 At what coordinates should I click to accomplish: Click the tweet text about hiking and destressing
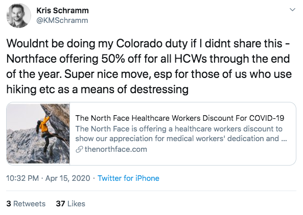click(98, 89)
